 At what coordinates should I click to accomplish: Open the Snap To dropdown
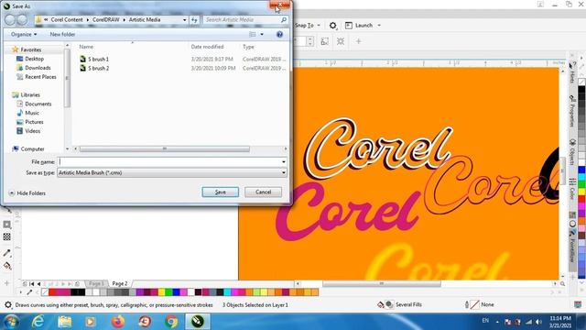point(308,25)
